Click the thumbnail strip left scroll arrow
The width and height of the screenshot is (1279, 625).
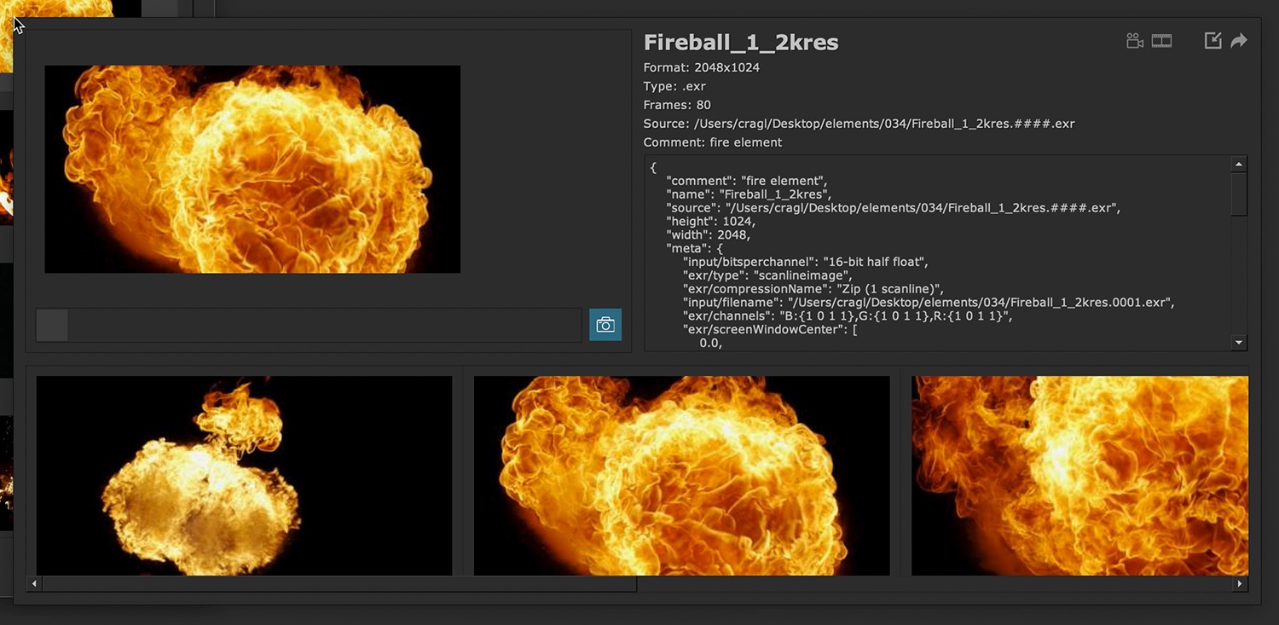point(35,584)
